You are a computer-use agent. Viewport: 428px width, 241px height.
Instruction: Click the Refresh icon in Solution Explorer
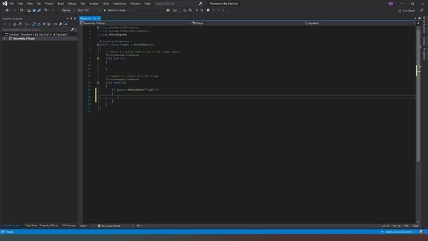coord(39,24)
